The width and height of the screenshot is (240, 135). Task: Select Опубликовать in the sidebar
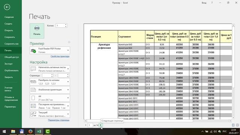(x=11, y=70)
